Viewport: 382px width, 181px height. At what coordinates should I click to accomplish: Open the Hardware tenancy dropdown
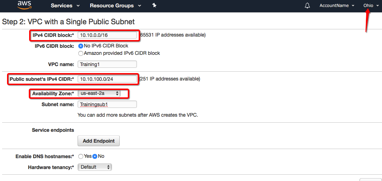94,167
